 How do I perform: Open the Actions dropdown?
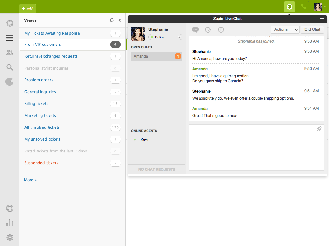[x=285, y=29]
